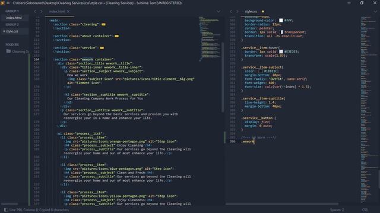Unfold the collapsed cleaning section marker
Image resolution: width=380 pixels, height=213 pixels.
click(103, 24)
